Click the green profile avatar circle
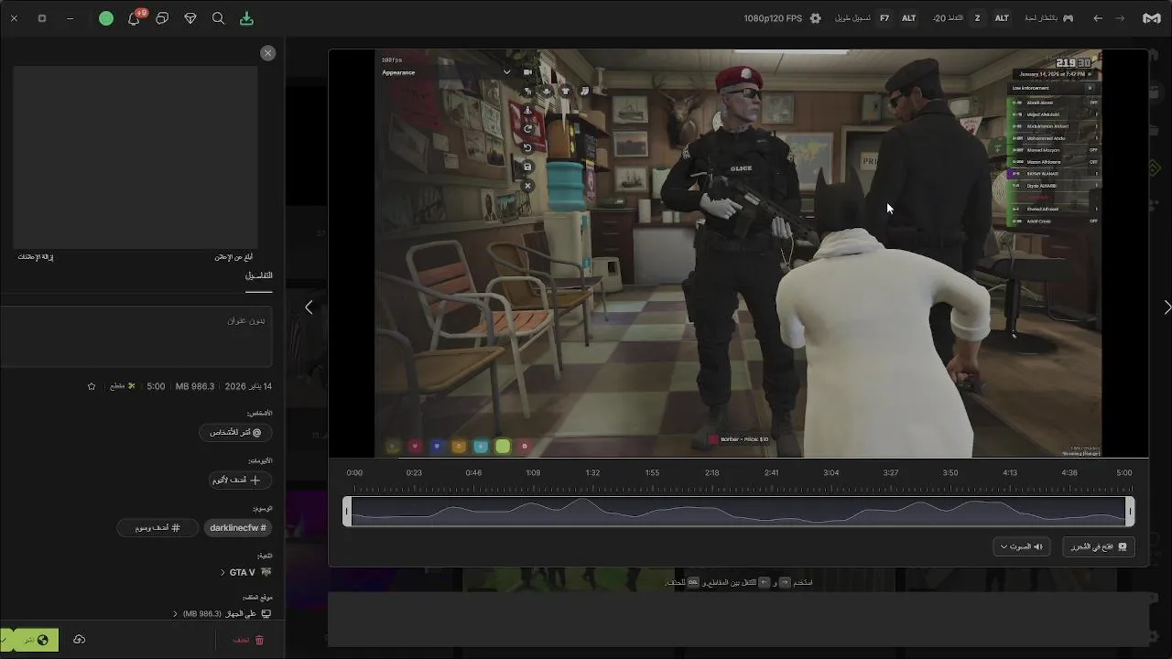This screenshot has height=659, width=1172. click(106, 18)
